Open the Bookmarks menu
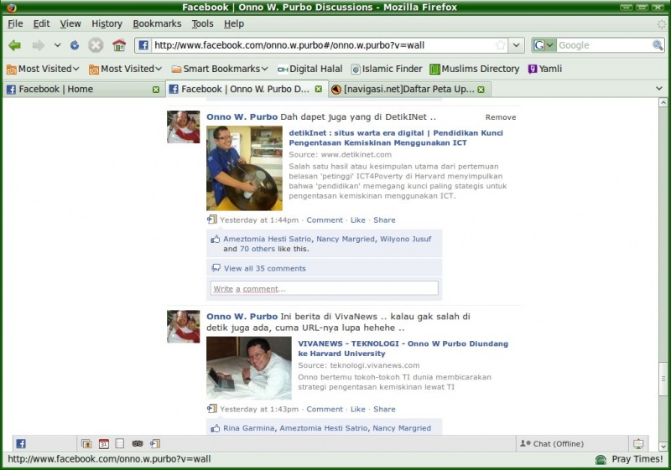The width and height of the screenshot is (671, 470). tap(155, 23)
